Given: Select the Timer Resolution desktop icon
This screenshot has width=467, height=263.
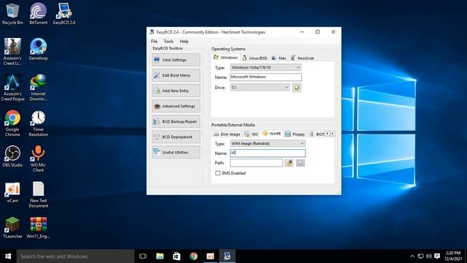Looking at the screenshot, I should (x=39, y=123).
